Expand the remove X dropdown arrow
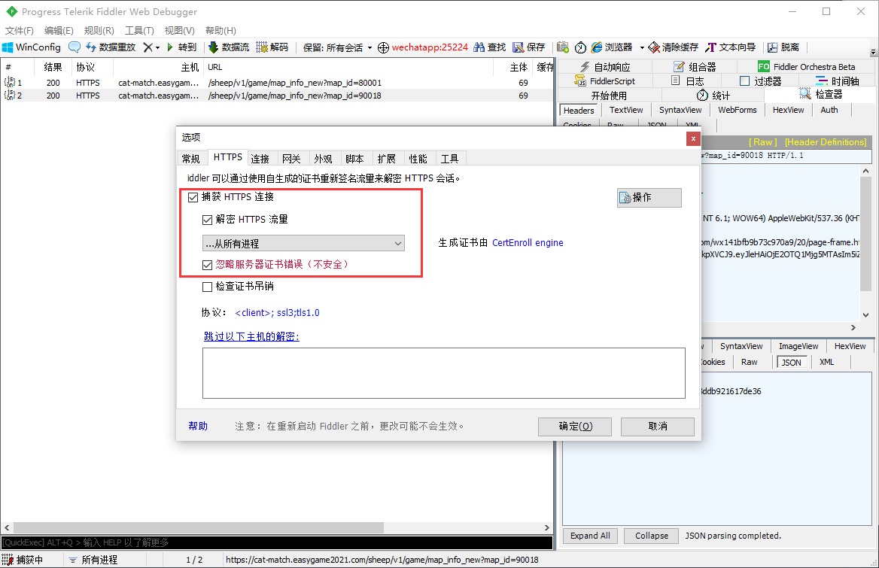Screen dimensions: 879x568 tap(157, 47)
